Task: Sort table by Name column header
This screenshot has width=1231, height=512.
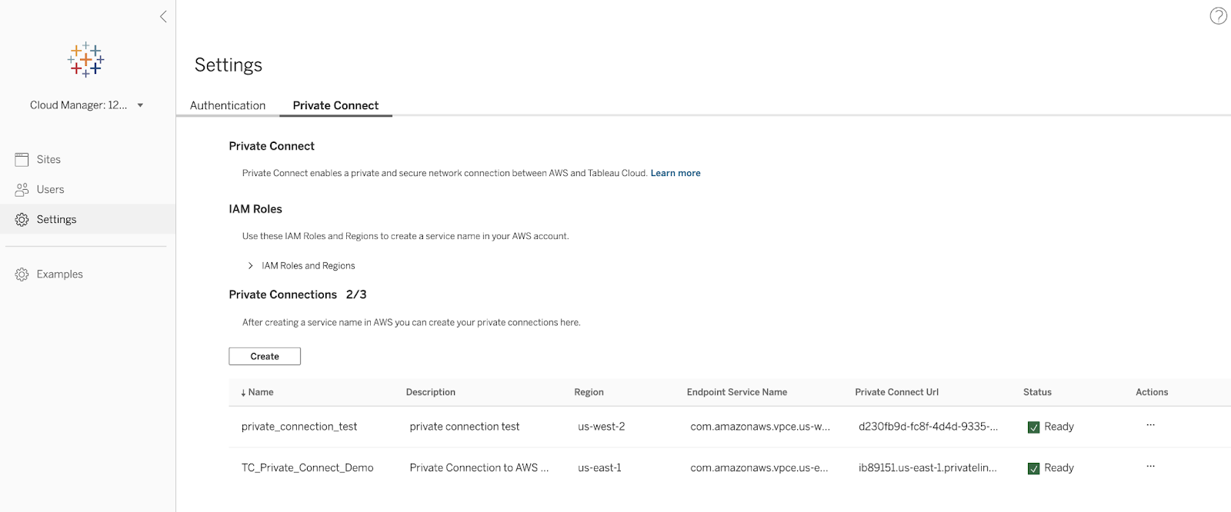Action: pos(258,392)
